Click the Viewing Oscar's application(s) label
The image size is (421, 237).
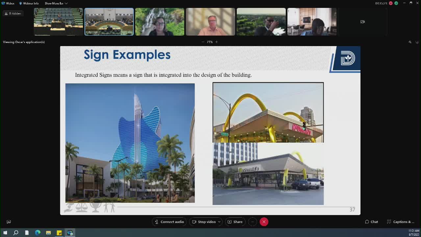24,42
